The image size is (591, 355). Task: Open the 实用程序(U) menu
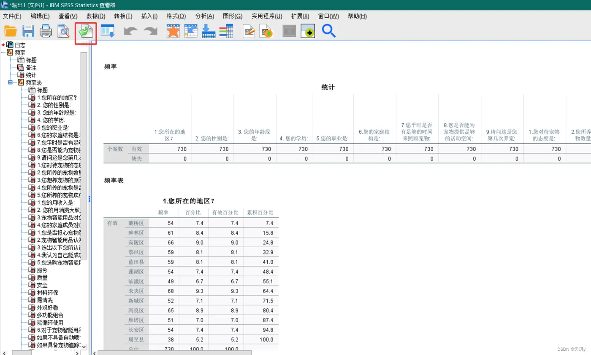(x=267, y=16)
